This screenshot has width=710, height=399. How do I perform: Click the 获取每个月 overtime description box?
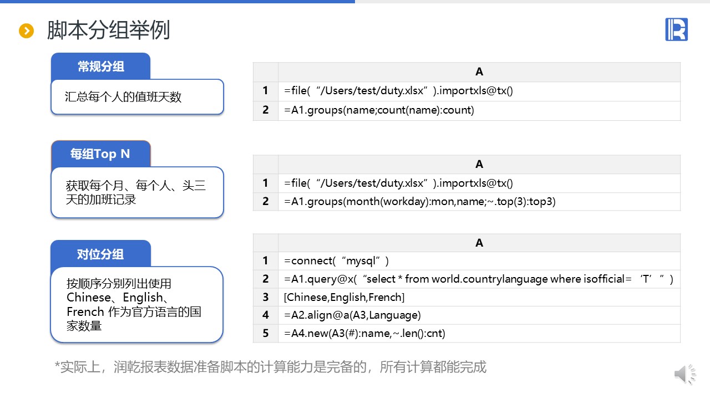click(137, 193)
